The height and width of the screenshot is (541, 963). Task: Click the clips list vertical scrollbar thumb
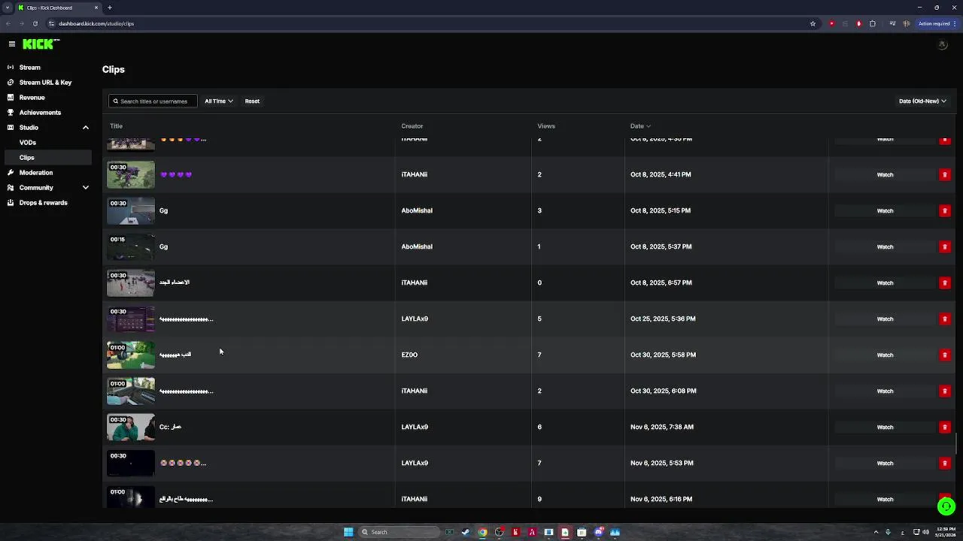point(956,444)
